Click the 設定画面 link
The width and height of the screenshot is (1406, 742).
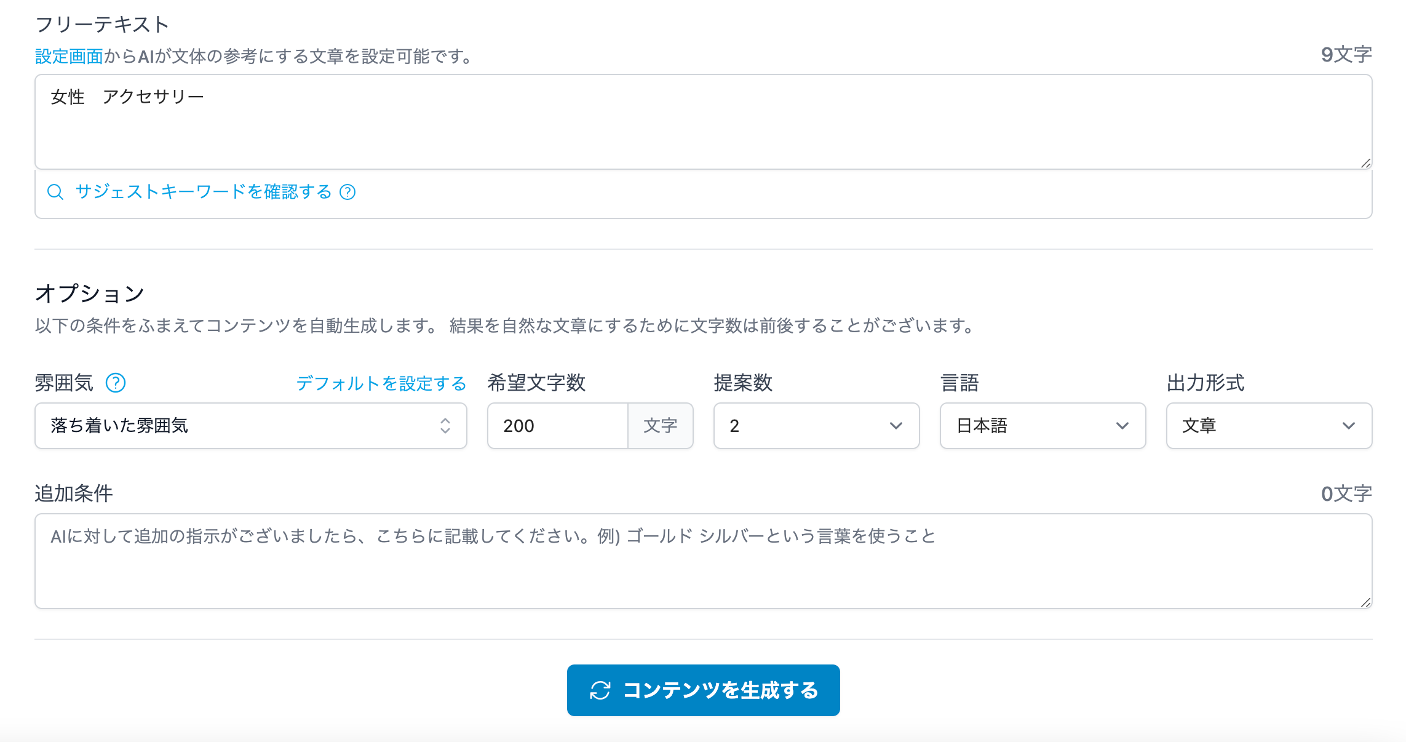(x=69, y=57)
